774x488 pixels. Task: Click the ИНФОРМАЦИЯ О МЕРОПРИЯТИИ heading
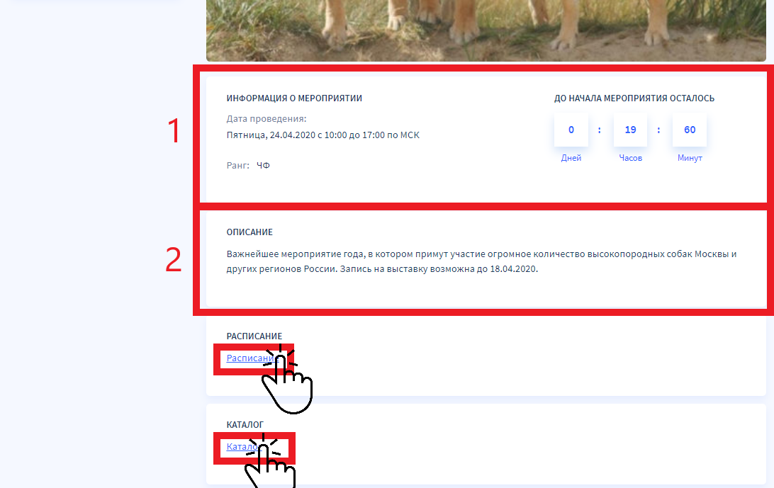pyautogui.click(x=294, y=98)
